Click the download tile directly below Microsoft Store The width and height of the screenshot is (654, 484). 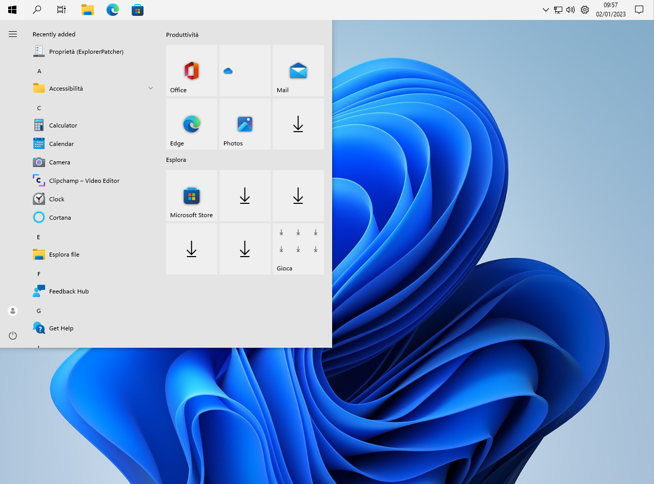click(192, 249)
